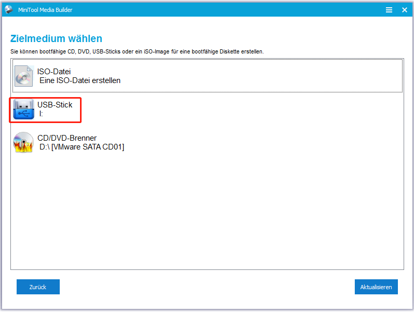Click the ISO file disc icon
The width and height of the screenshot is (414, 312).
coord(24,76)
